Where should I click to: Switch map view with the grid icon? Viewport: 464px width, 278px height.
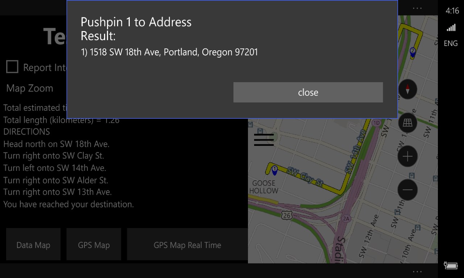click(407, 123)
